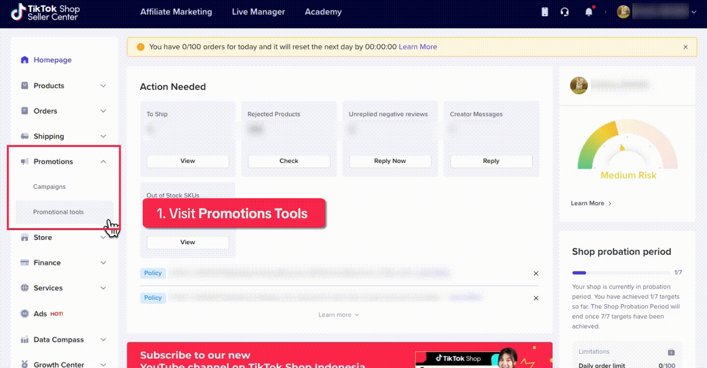Dismiss the yellow orders notification banner
This screenshot has width=707, height=368.
[685, 47]
